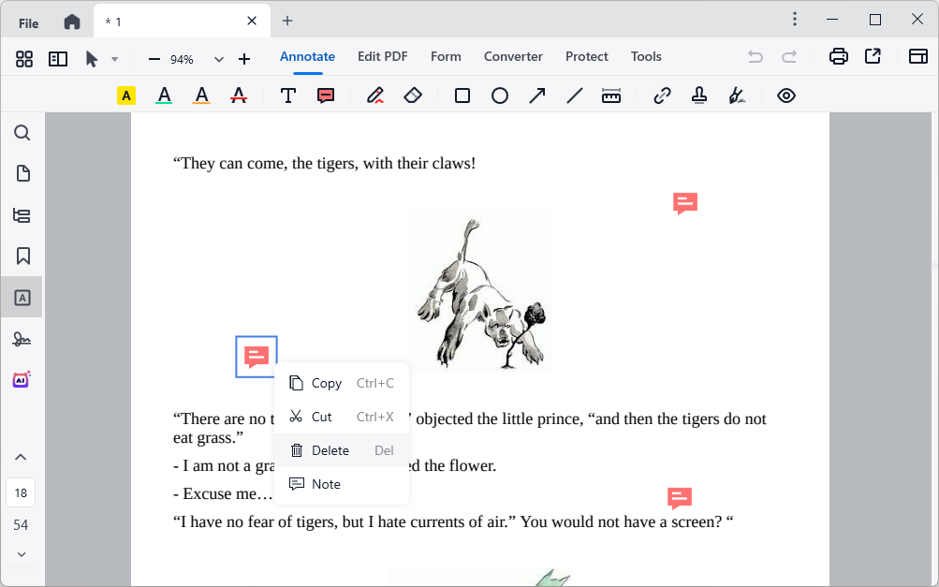
Task: Click Delete in the context menu
Action: click(x=330, y=450)
